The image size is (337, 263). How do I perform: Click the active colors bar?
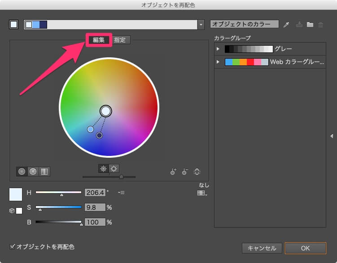tap(111, 25)
